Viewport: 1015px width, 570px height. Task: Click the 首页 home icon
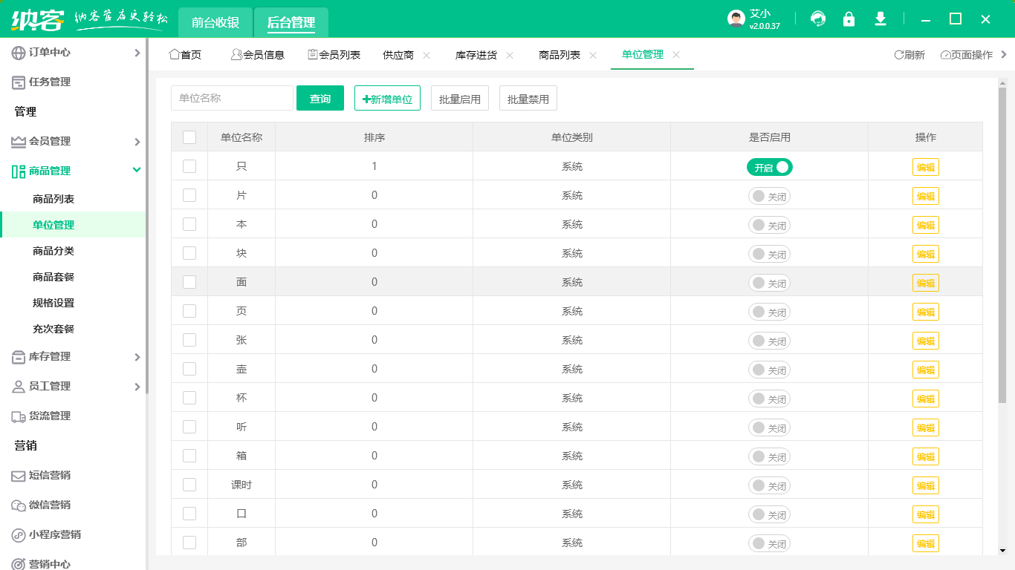click(175, 54)
